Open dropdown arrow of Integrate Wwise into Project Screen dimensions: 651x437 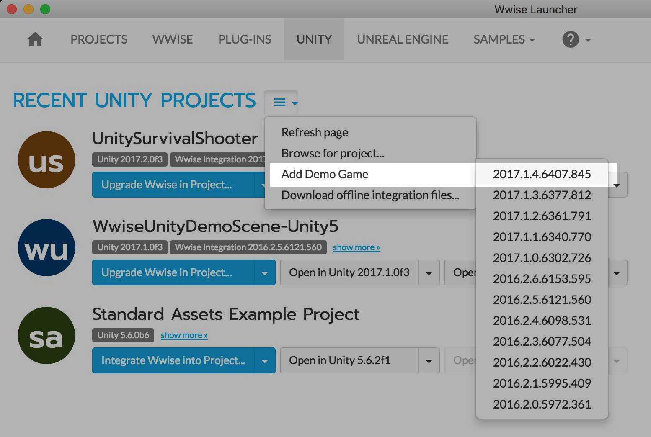click(264, 361)
